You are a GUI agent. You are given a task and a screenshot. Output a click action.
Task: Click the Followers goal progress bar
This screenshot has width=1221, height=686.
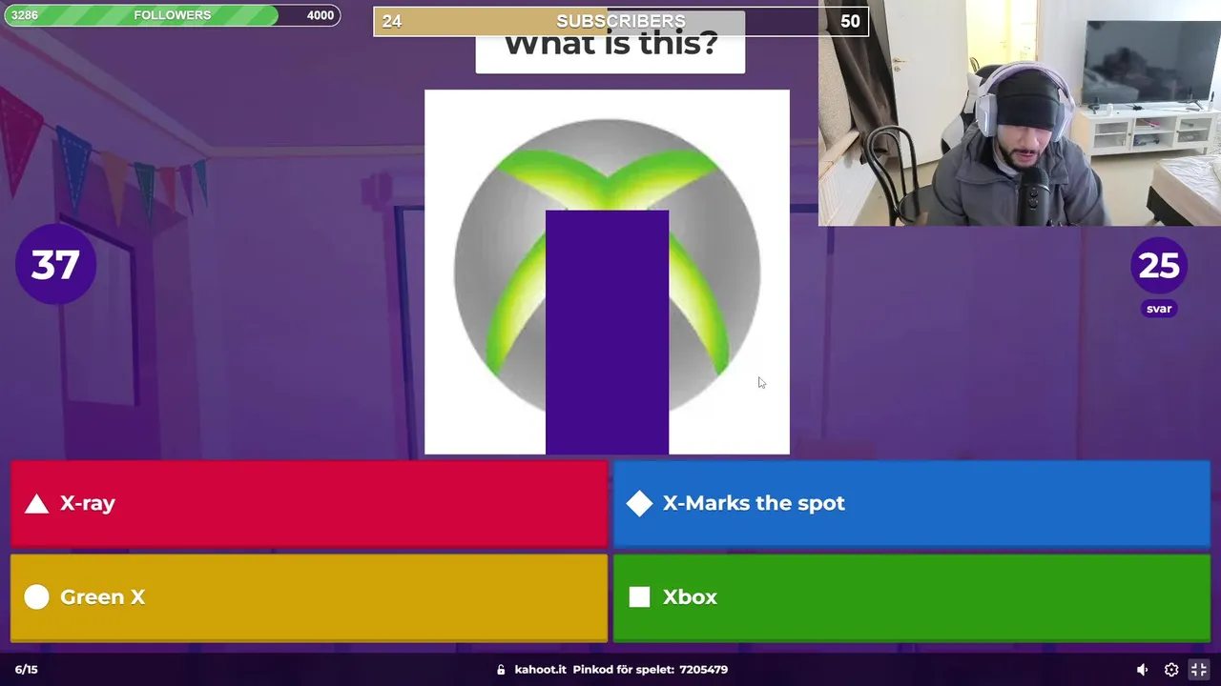pyautogui.click(x=173, y=15)
